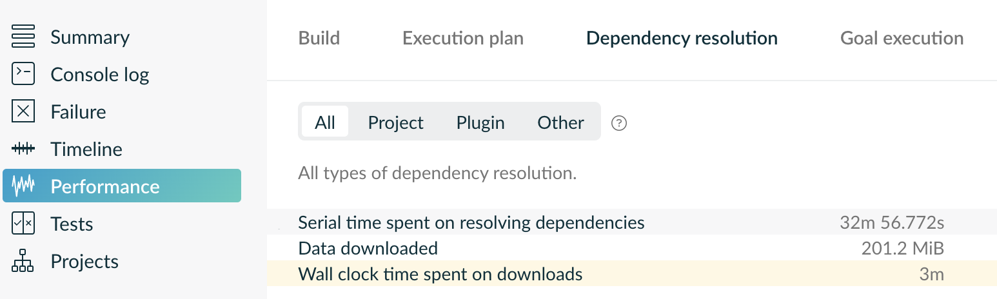Click the Failure X icon

(23, 111)
